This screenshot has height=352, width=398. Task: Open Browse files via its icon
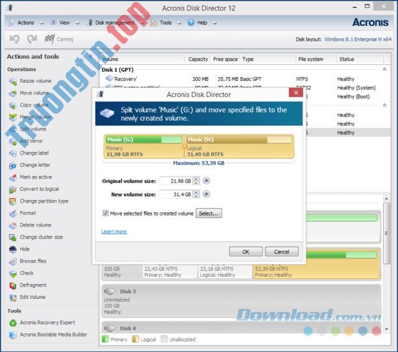click(x=12, y=262)
